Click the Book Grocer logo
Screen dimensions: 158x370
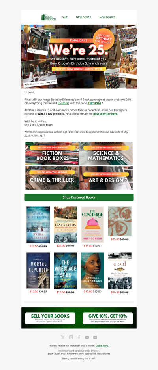coord(49,17)
